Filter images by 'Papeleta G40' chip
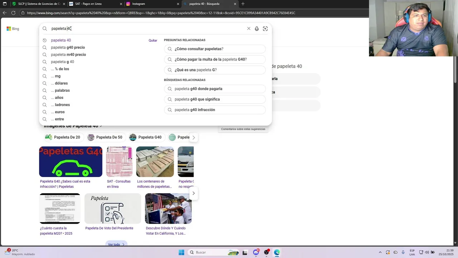Screen dimensions: 458x258 pyautogui.click(x=147, y=137)
